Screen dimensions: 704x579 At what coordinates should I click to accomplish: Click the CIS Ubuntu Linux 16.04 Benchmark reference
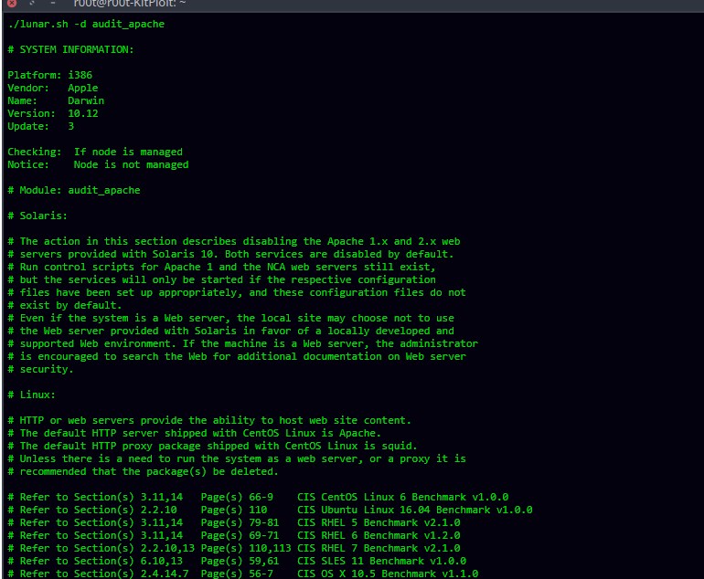point(414,510)
